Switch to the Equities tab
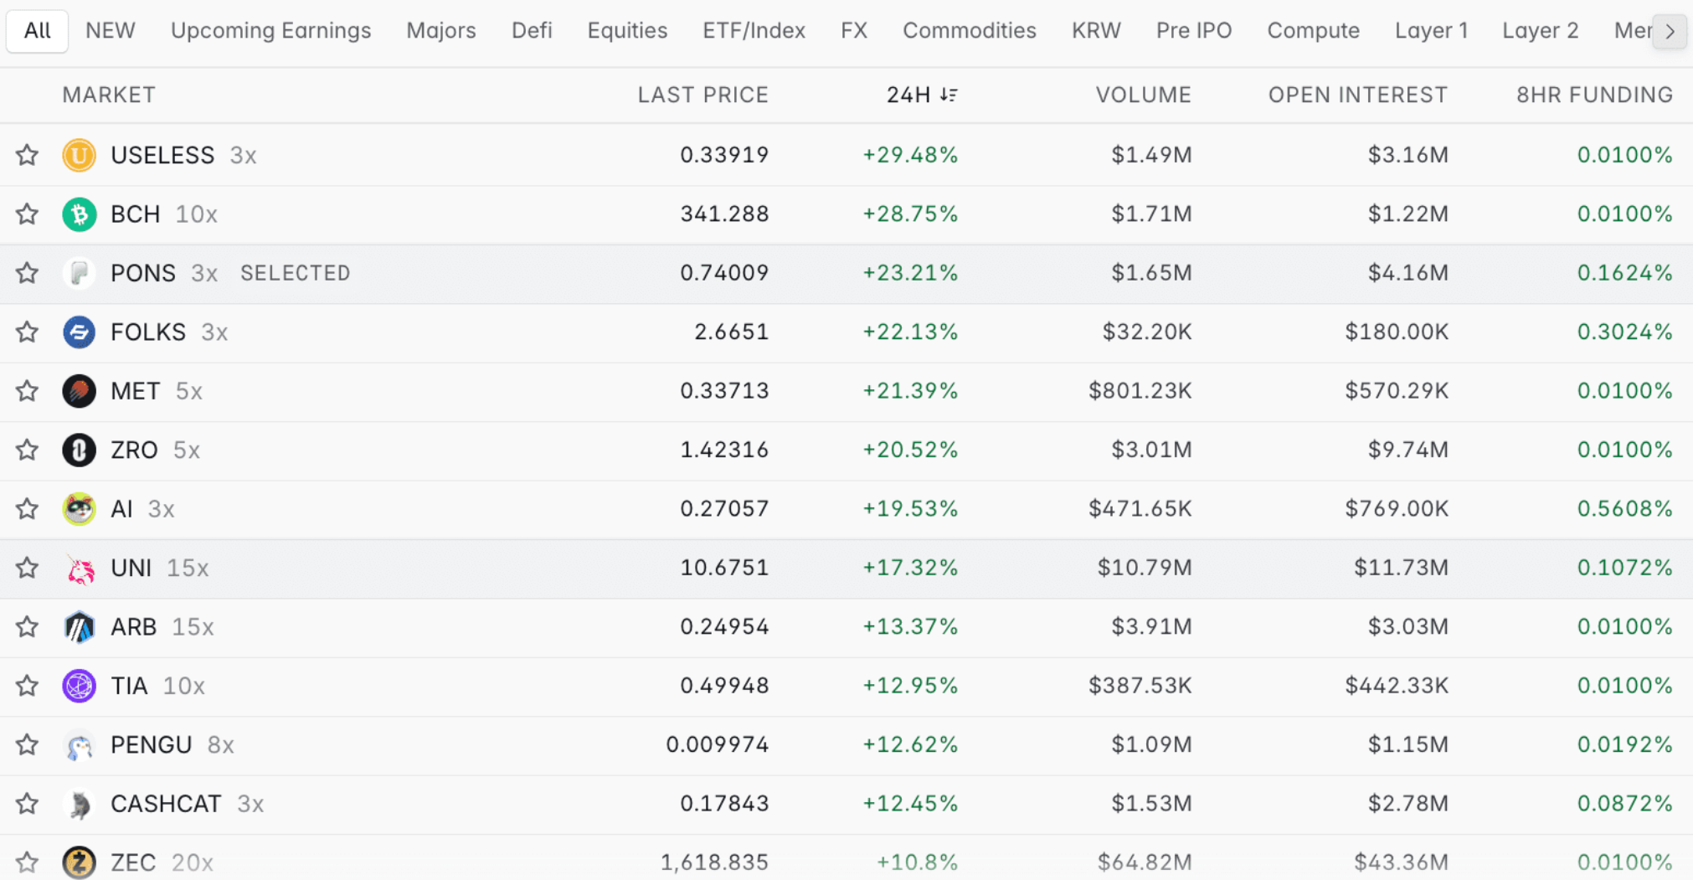The width and height of the screenshot is (1693, 880). [627, 31]
